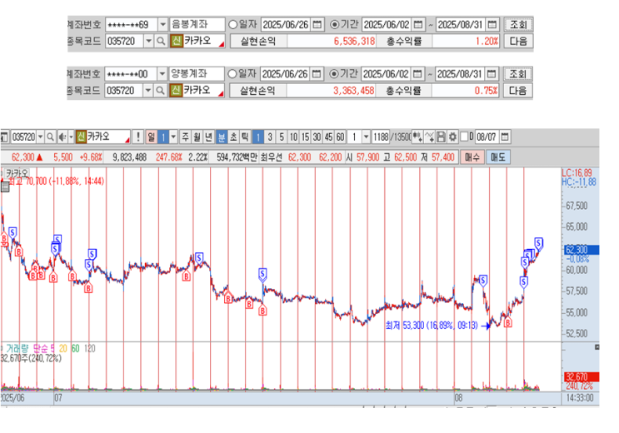Click chart toolbar speaker icon

coord(62,137)
